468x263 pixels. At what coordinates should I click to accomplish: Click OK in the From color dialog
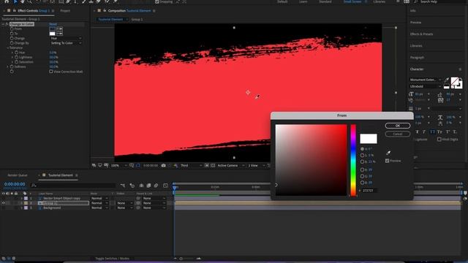coord(398,126)
